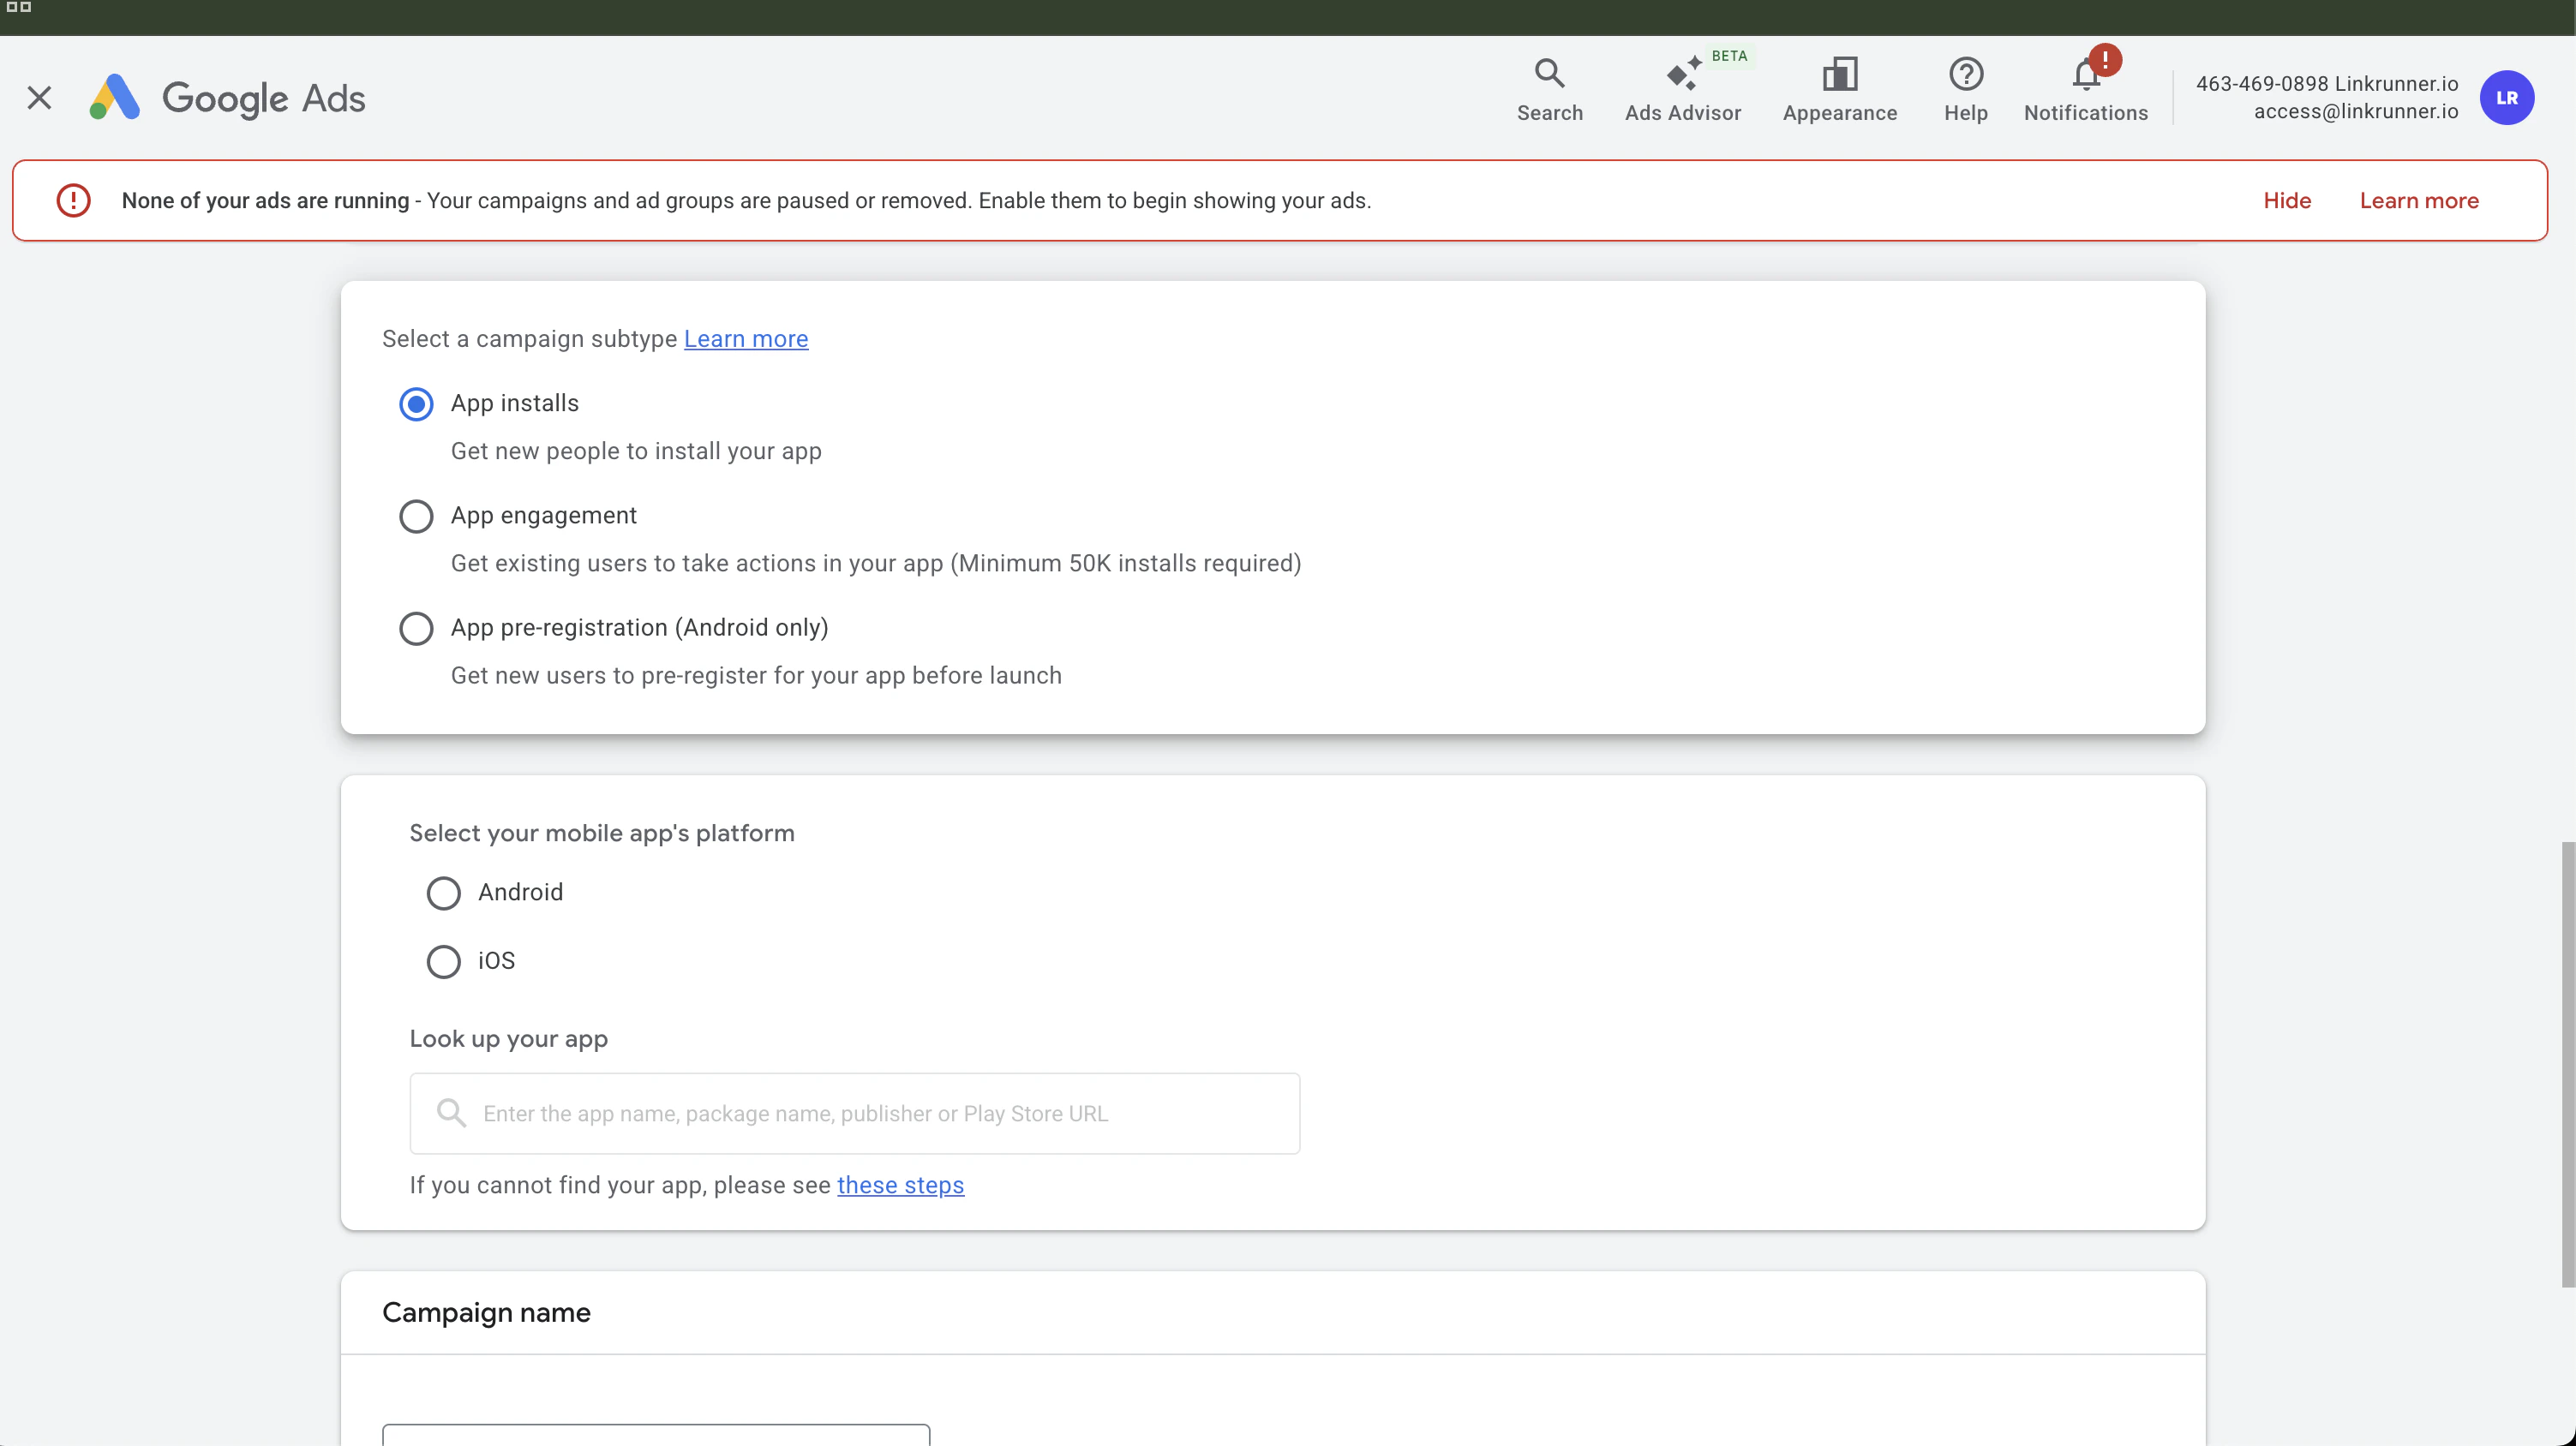
Task: Choose App pre-registration (Android only)
Action: click(416, 629)
